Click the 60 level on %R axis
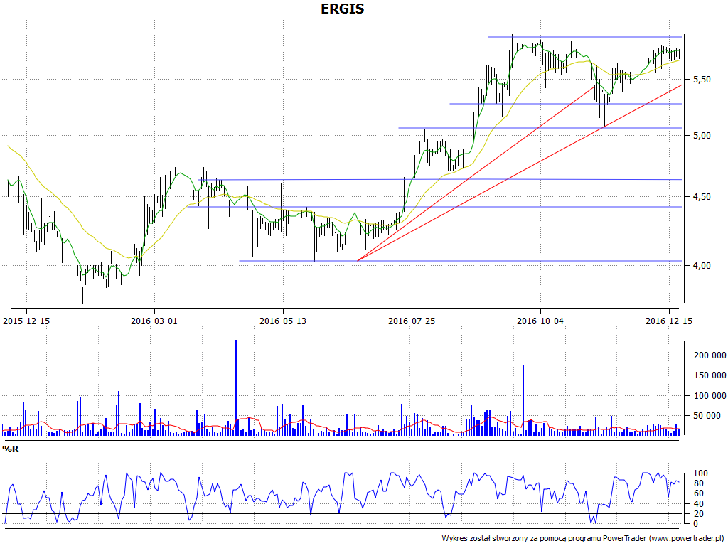728x546 pixels. (x=698, y=493)
